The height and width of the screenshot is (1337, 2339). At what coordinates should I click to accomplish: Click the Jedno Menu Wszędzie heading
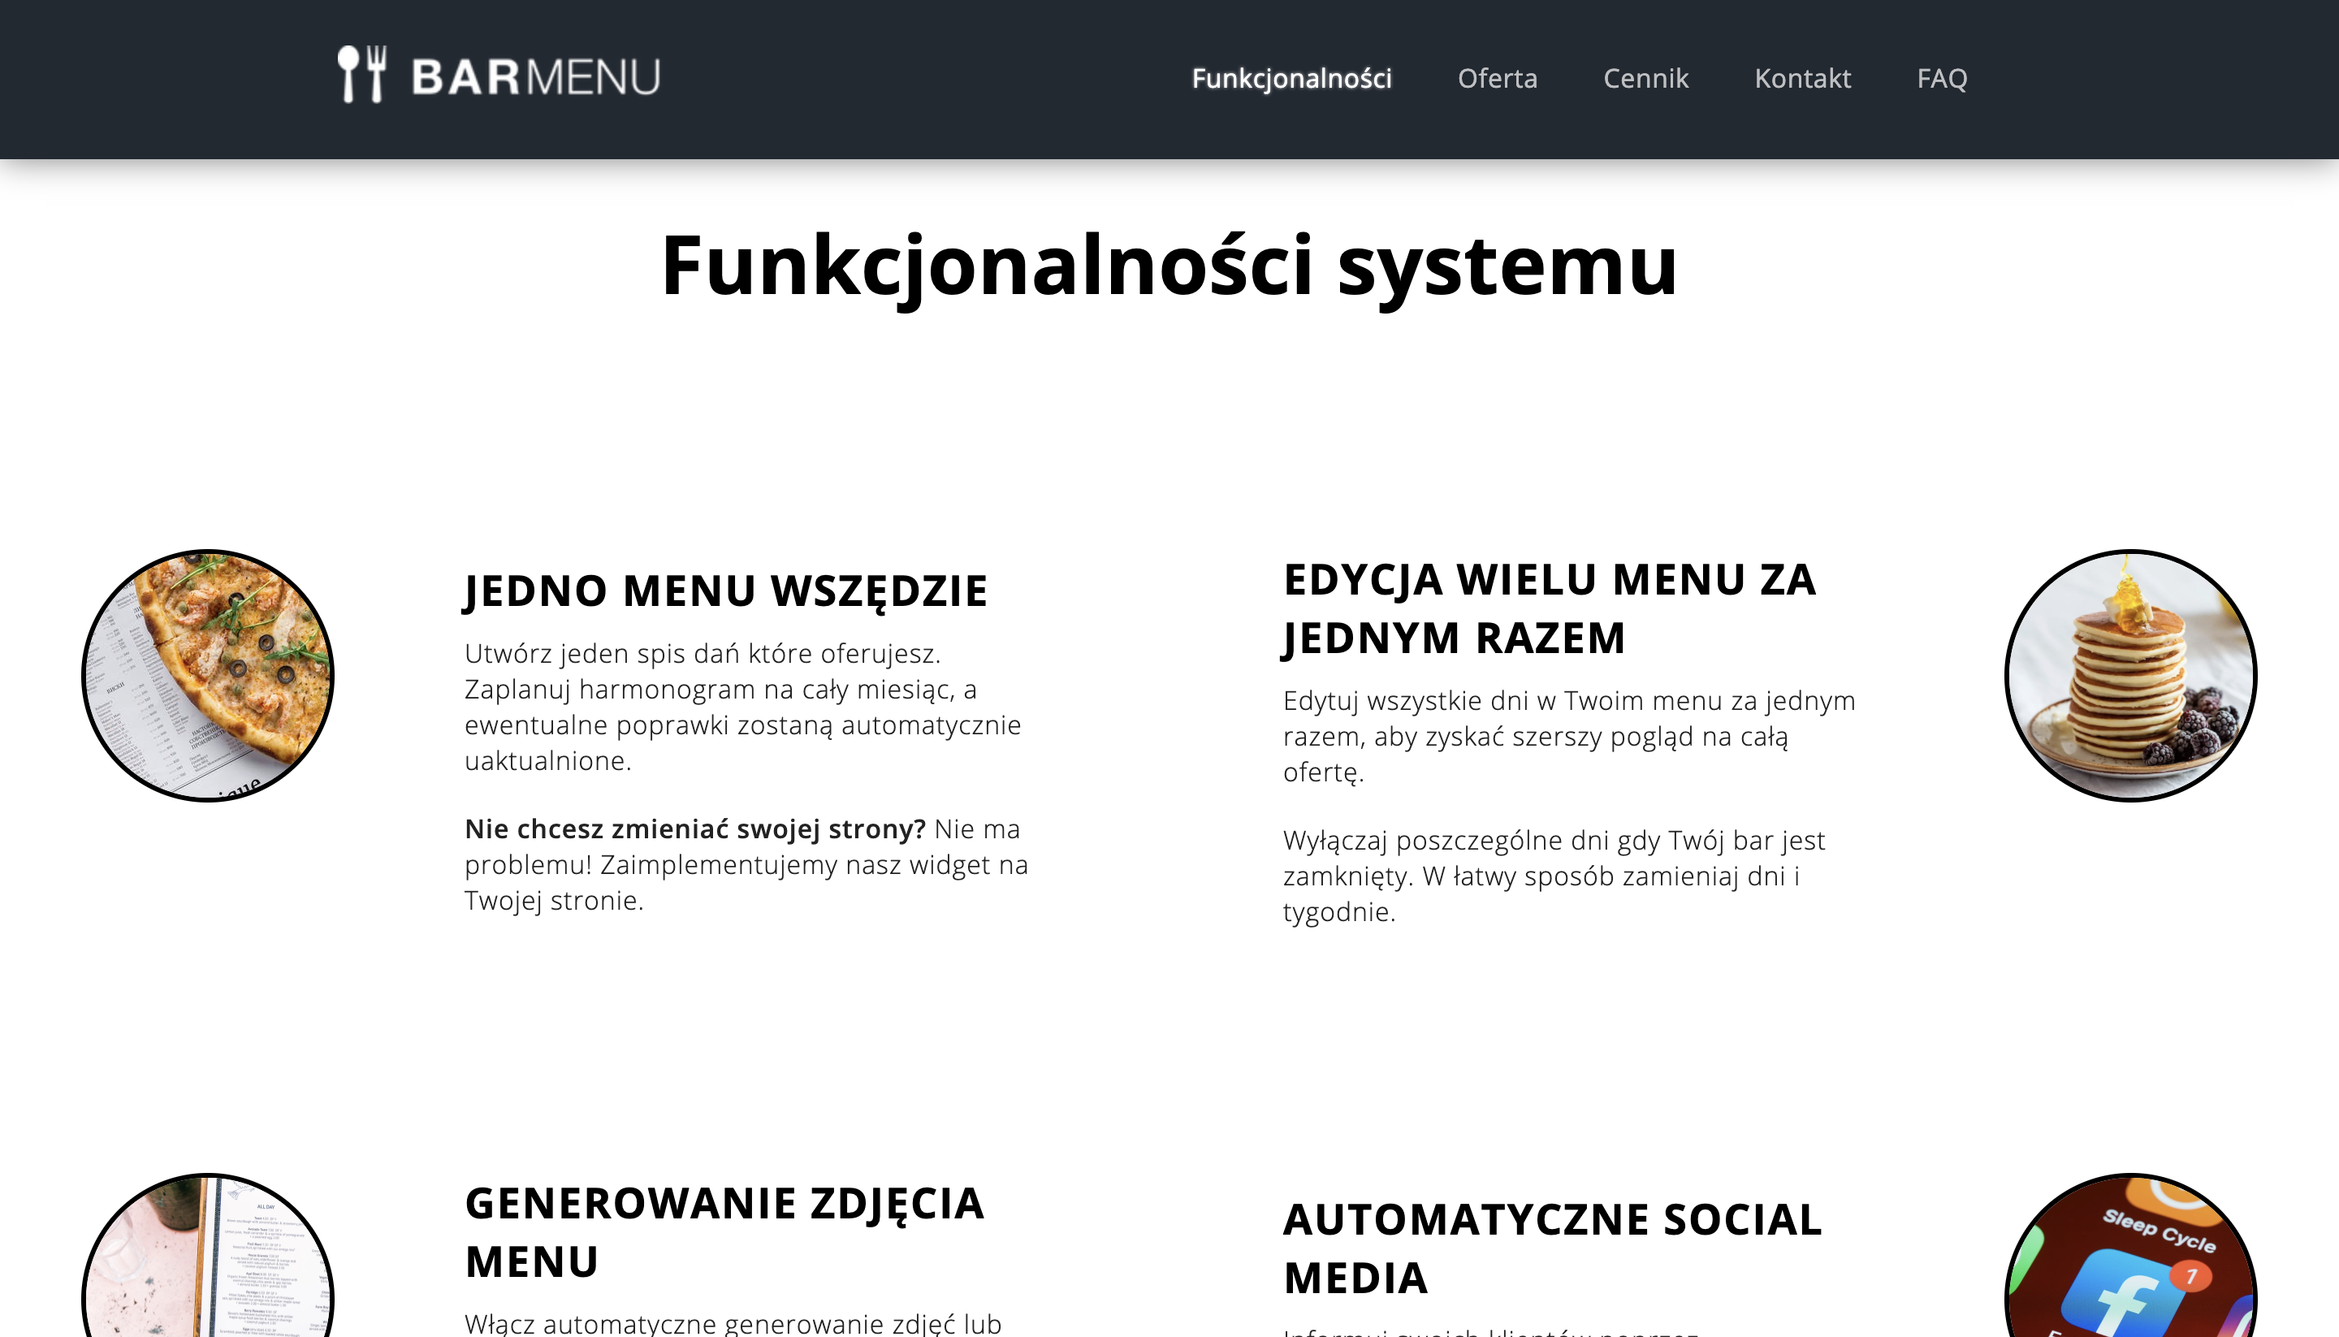tap(725, 591)
